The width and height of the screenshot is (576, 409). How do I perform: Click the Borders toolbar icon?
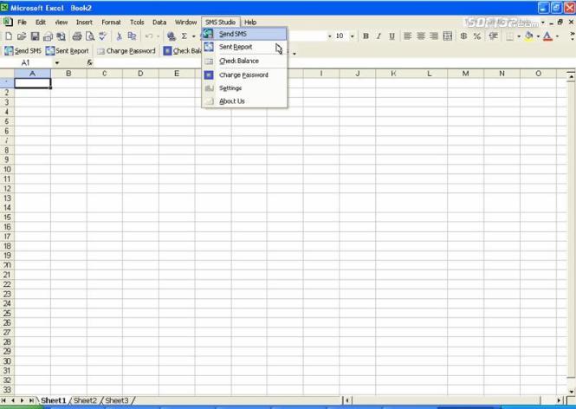pos(509,36)
